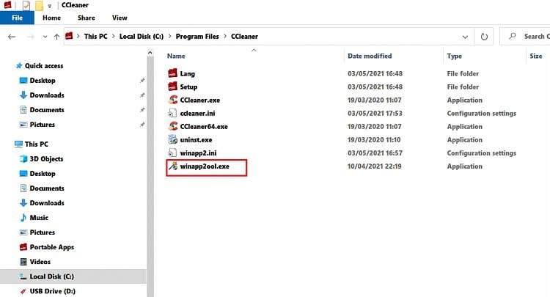550x297 pixels.
Task: Switch to the Home ribbon tab
Action: click(x=51, y=18)
